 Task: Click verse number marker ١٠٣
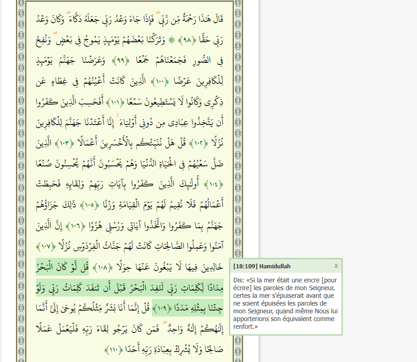coord(64,143)
